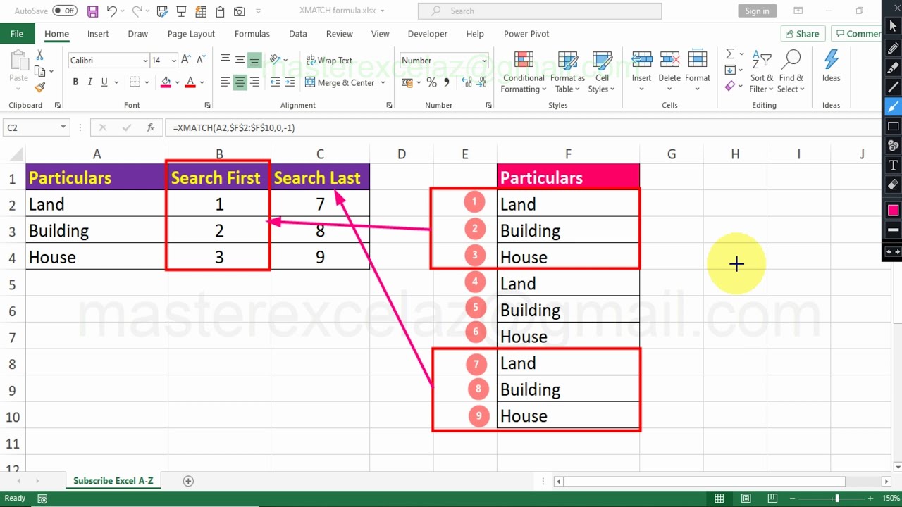Select the line tool in annotation toolbar
The image size is (902, 507).
[893, 88]
